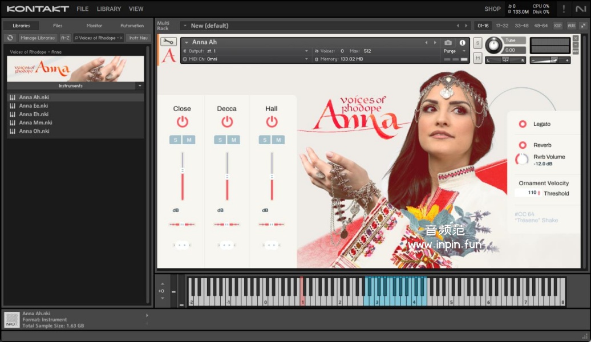This screenshot has height=342, width=591.
Task: Clear the Voices of Rhodope search filter
Action: (x=121, y=38)
